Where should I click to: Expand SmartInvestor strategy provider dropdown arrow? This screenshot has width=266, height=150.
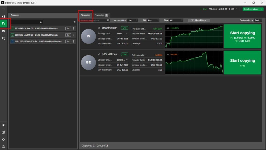point(127,34)
